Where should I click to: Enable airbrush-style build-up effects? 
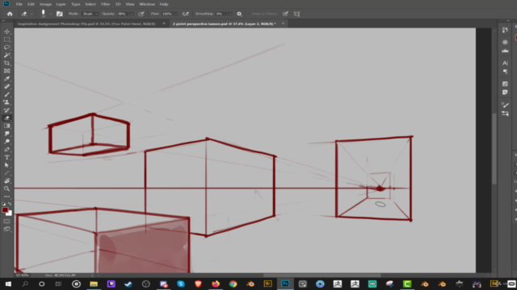click(186, 14)
